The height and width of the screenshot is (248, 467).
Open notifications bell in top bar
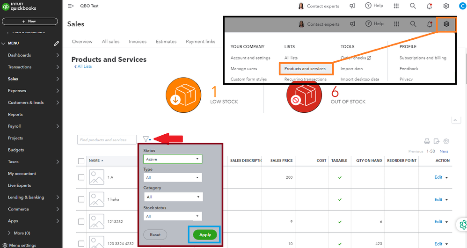click(x=430, y=6)
